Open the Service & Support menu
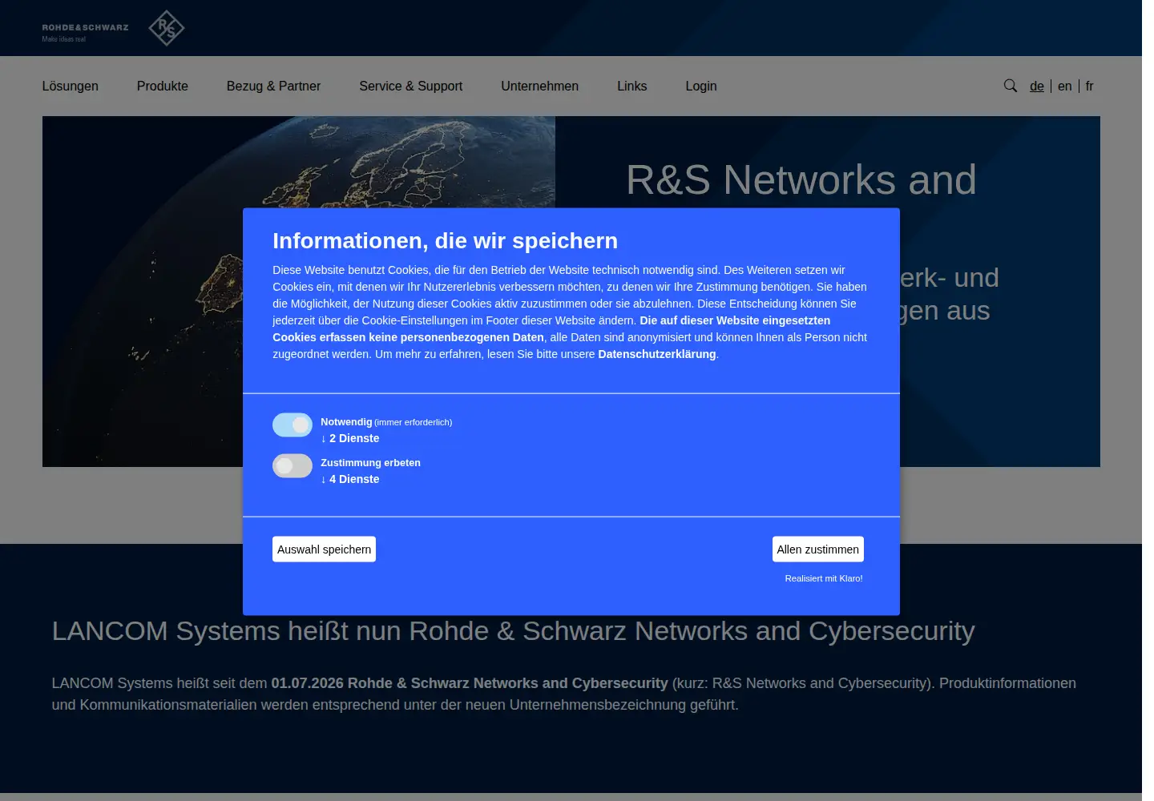 pyautogui.click(x=411, y=86)
